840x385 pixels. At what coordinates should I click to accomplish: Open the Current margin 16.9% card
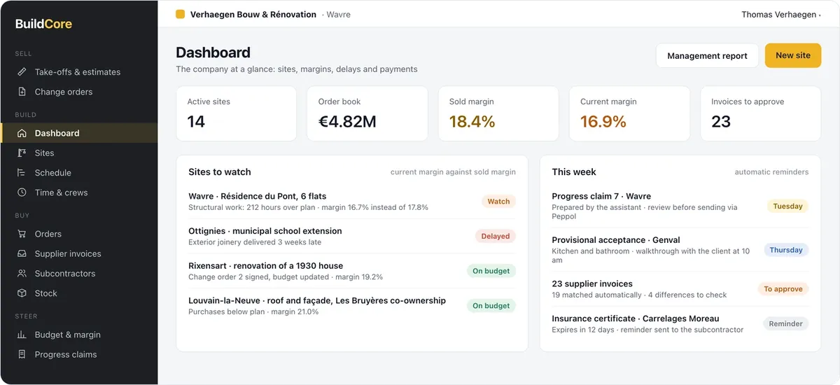point(629,113)
